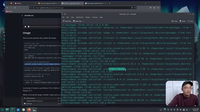This screenshot has height=112, width=200.
Task: Play the README demo video
Action: (x=26, y=27)
